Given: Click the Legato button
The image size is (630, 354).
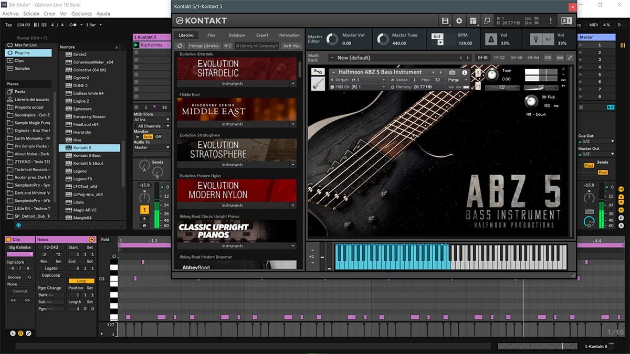Looking at the screenshot, I should click(51, 268).
